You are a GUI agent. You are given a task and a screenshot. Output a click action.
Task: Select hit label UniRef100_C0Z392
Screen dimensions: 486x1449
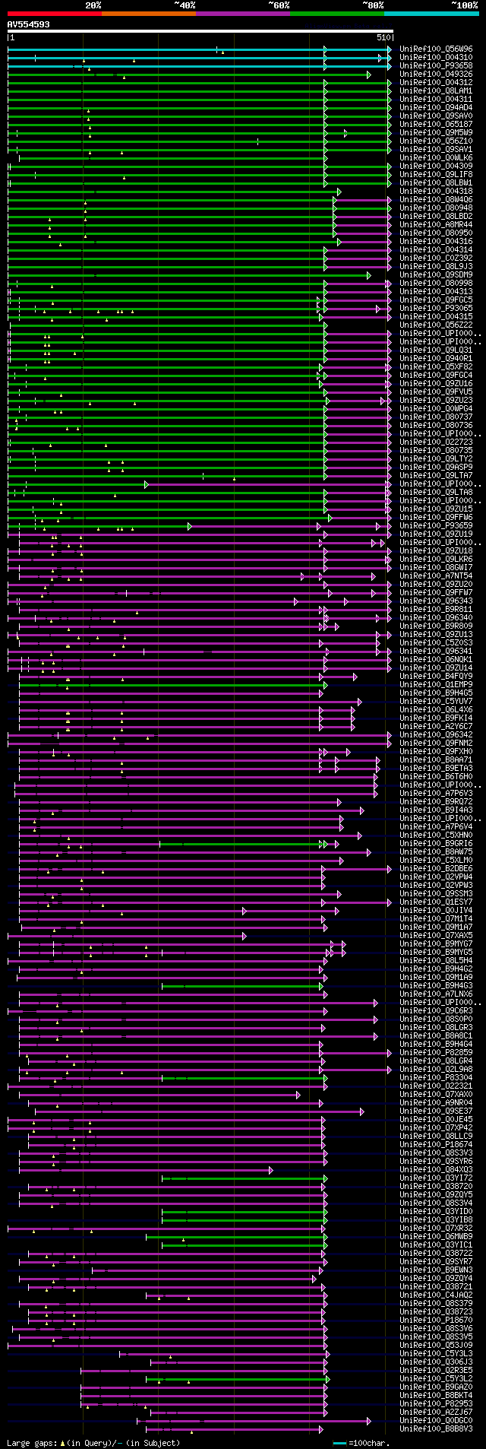pos(436,258)
